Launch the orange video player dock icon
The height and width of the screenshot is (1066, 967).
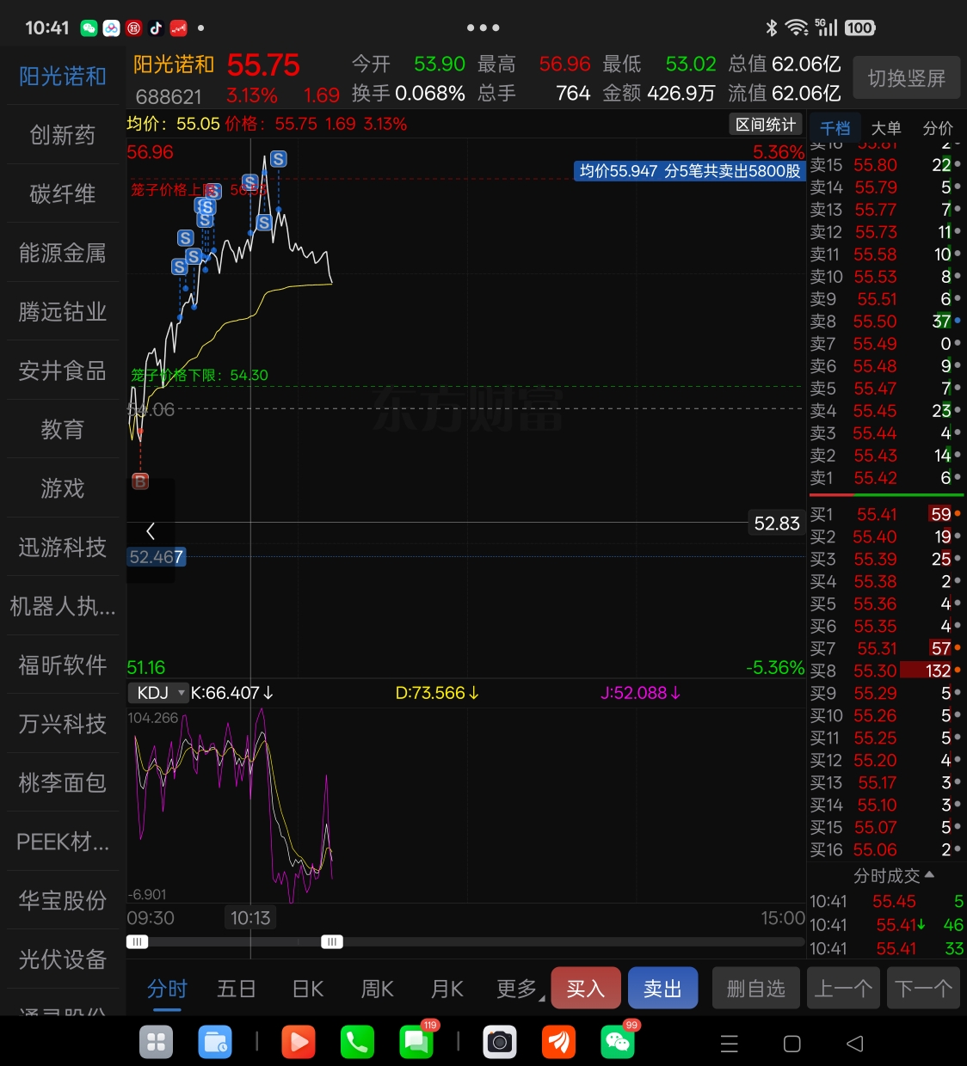pyautogui.click(x=299, y=1043)
